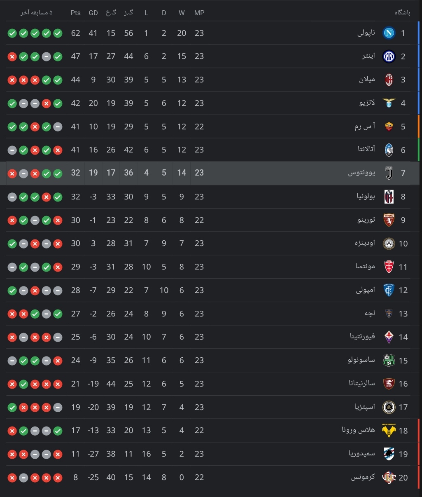Screen dimensions: 422x497
Task: Click the Lazio eagle logo
Action: (x=389, y=103)
